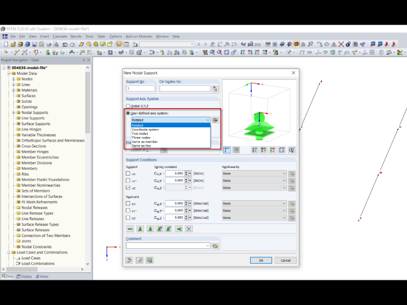Enable the φY restraint checkbox

[x=128, y=211]
